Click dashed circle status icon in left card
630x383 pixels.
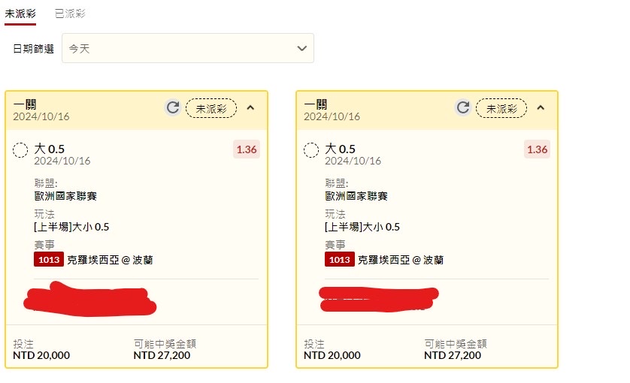coord(21,150)
